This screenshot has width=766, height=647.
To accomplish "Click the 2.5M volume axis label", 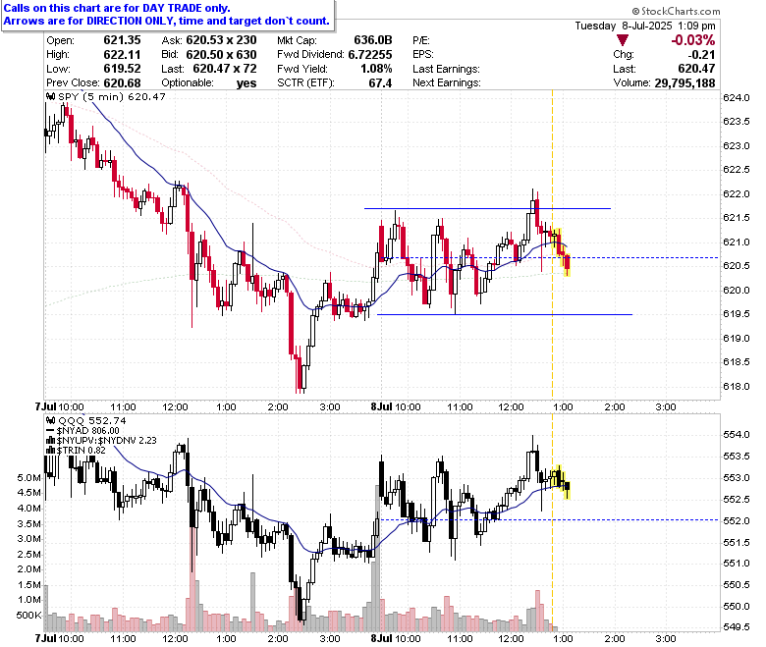I will tap(28, 554).
